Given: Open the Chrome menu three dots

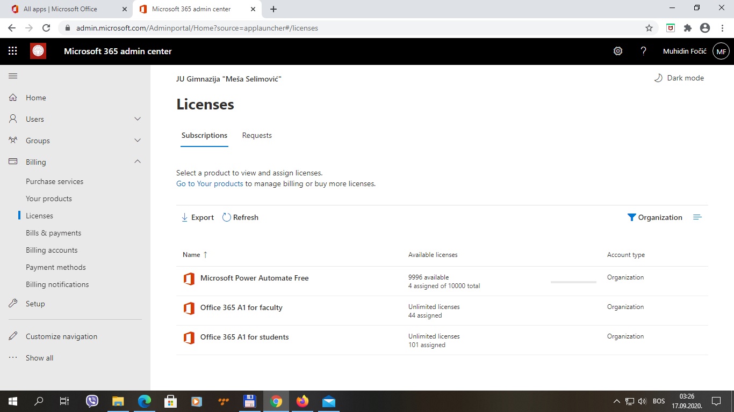Looking at the screenshot, I should [723, 28].
